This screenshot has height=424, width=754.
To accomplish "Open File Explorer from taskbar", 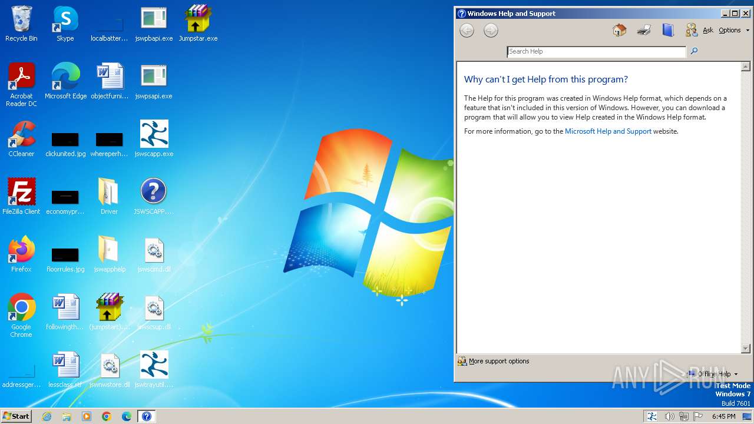I will pos(67,416).
